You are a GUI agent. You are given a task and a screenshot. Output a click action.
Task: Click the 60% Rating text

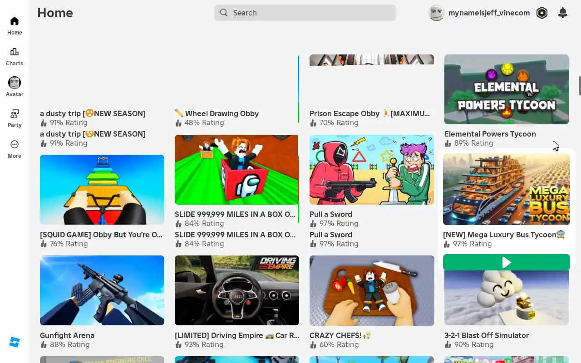point(339,344)
